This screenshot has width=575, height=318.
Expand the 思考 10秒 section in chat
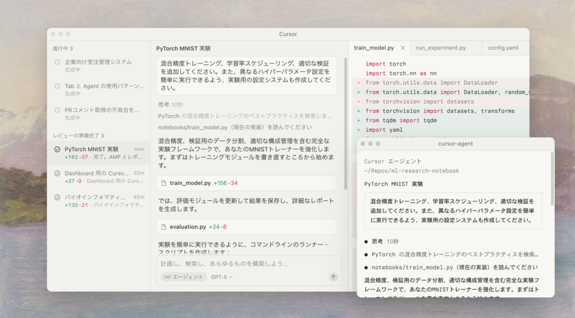[170, 104]
